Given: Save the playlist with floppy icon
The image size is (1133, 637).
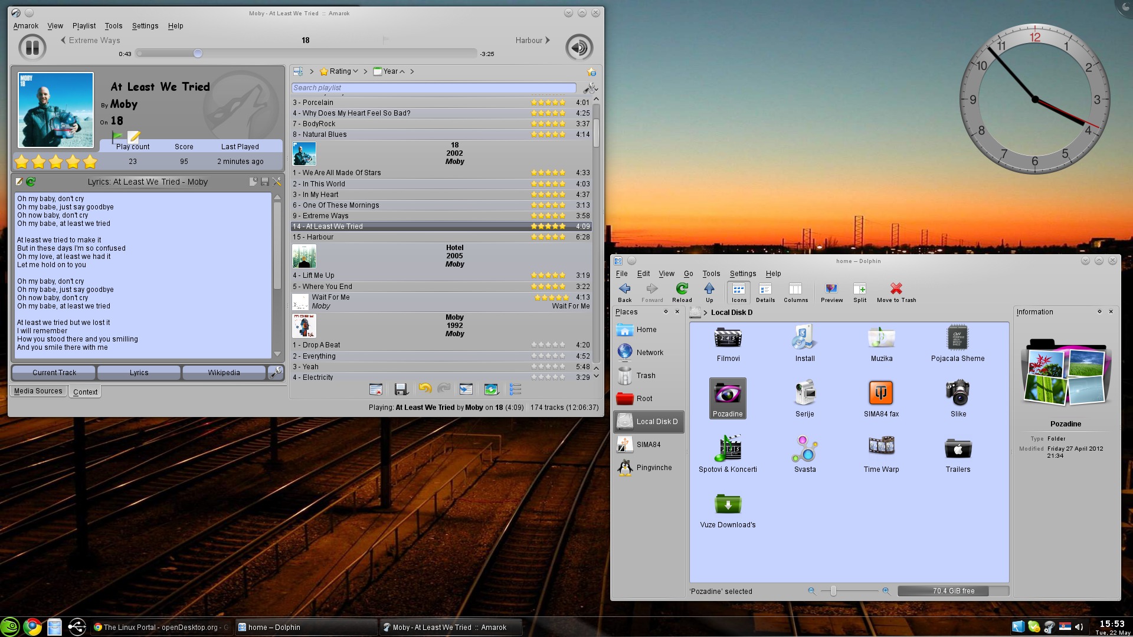Looking at the screenshot, I should pos(401,389).
